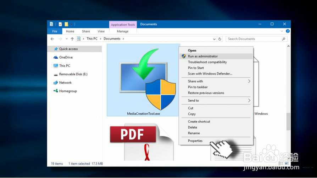Select Removable Disk (E:) in navigation pane
317x178 pixels.
coord(73,74)
